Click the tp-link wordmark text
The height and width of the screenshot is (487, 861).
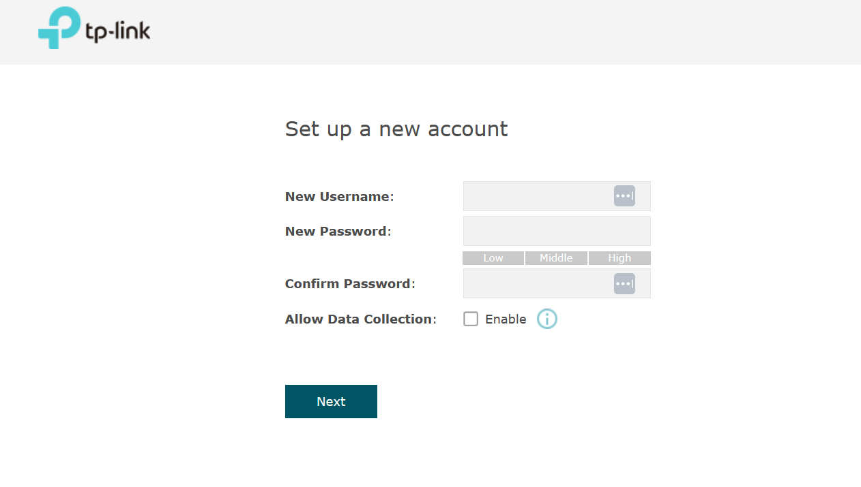[x=118, y=31]
